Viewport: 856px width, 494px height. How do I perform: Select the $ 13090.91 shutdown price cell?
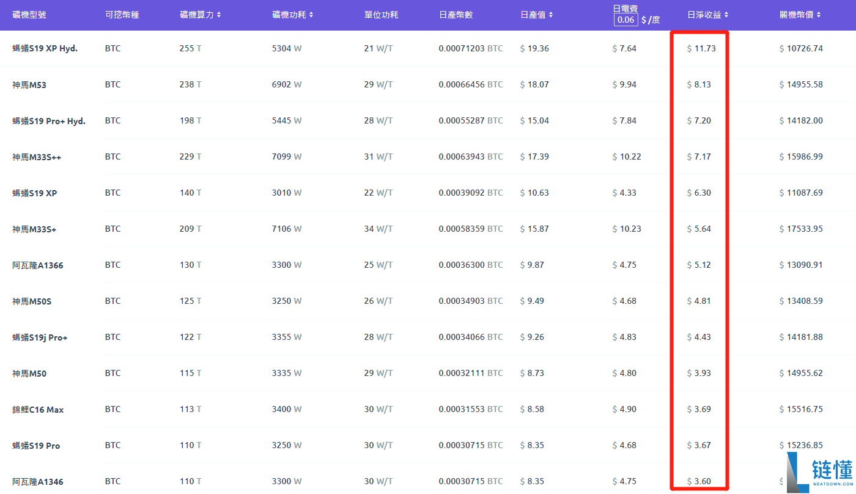801,265
